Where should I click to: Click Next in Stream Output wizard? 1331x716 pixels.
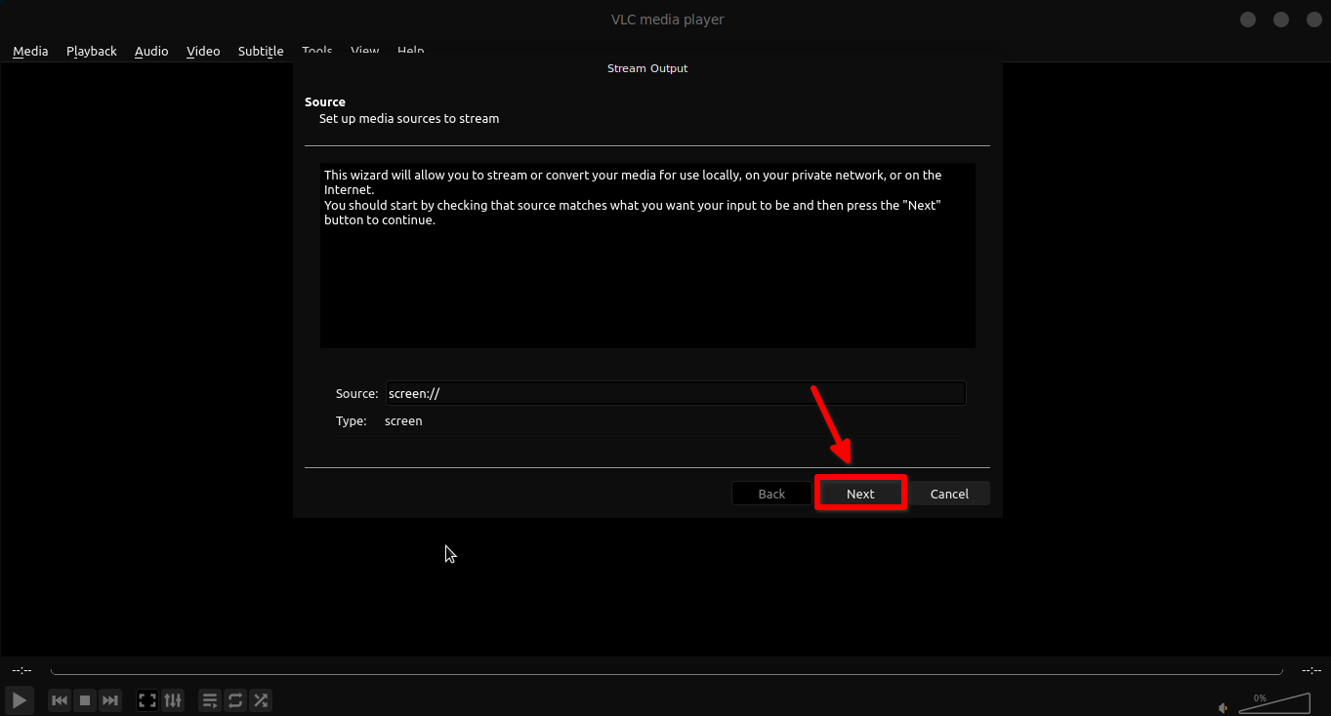[x=860, y=494]
